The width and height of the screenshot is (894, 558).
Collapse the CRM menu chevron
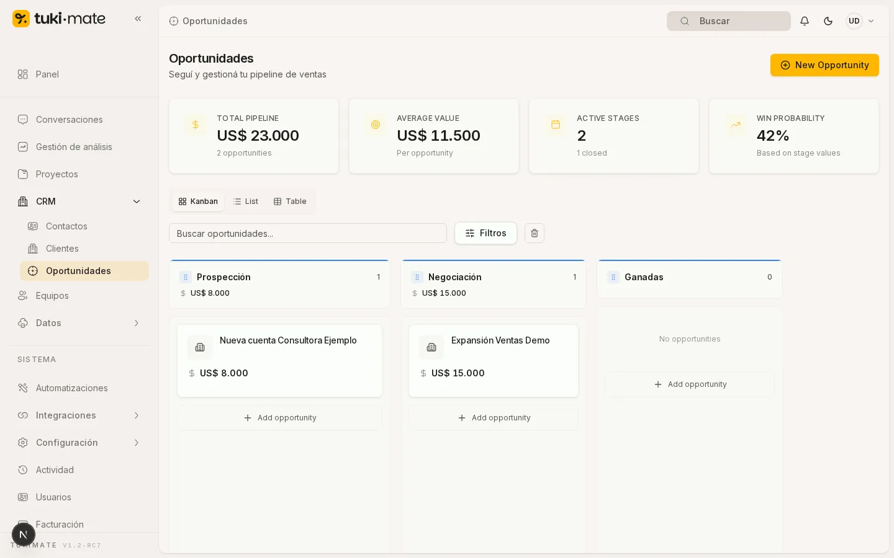[x=137, y=201]
